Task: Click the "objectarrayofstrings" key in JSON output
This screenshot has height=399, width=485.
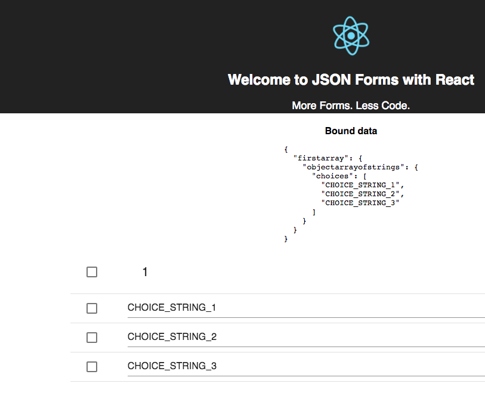Action: coord(353,167)
